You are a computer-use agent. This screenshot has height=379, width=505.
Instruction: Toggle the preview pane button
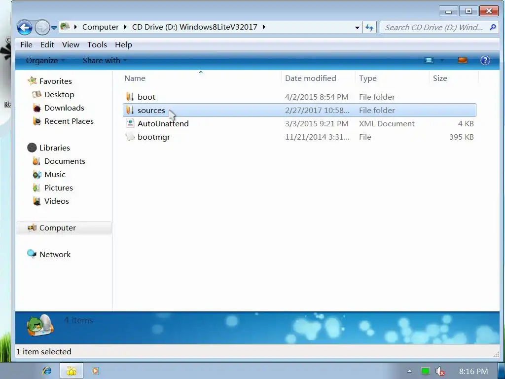click(463, 60)
